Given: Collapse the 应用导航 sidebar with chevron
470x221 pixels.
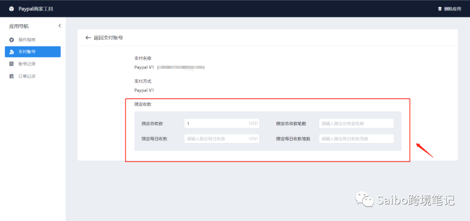Looking at the screenshot, I should [60, 26].
